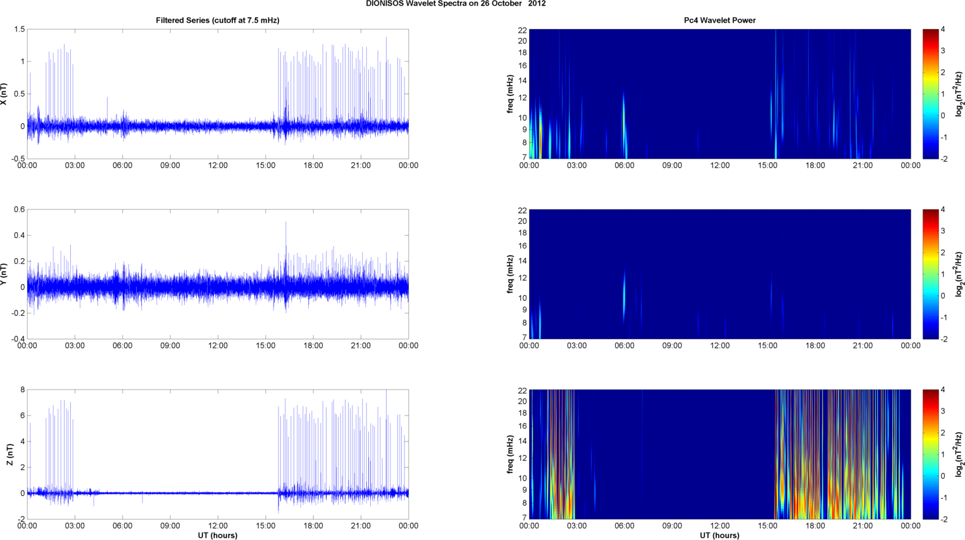Click the Pc4 Wavelet Power heading

click(x=719, y=20)
